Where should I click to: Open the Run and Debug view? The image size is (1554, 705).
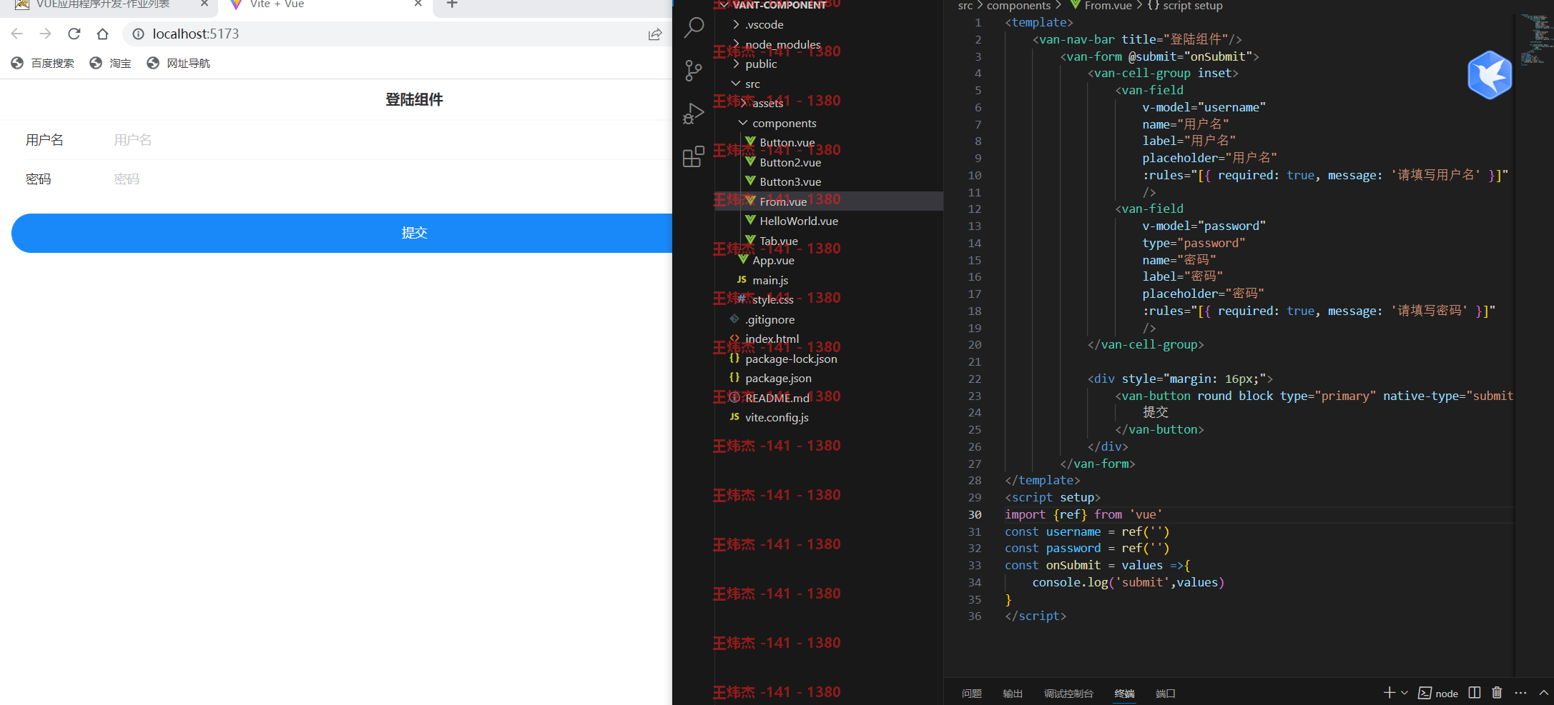click(x=694, y=114)
